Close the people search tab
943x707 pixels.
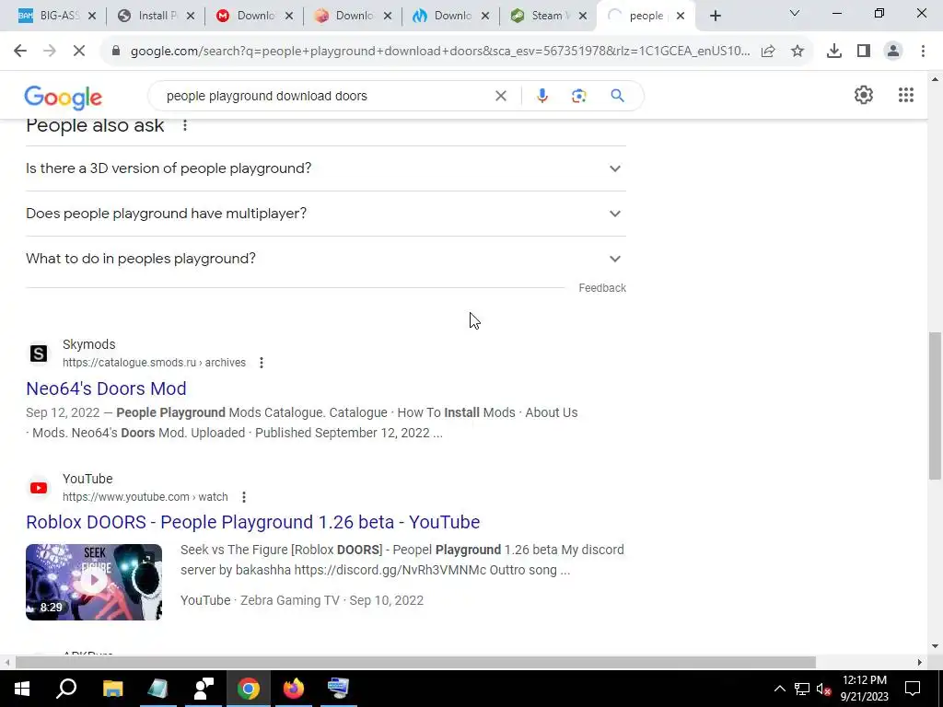click(681, 17)
